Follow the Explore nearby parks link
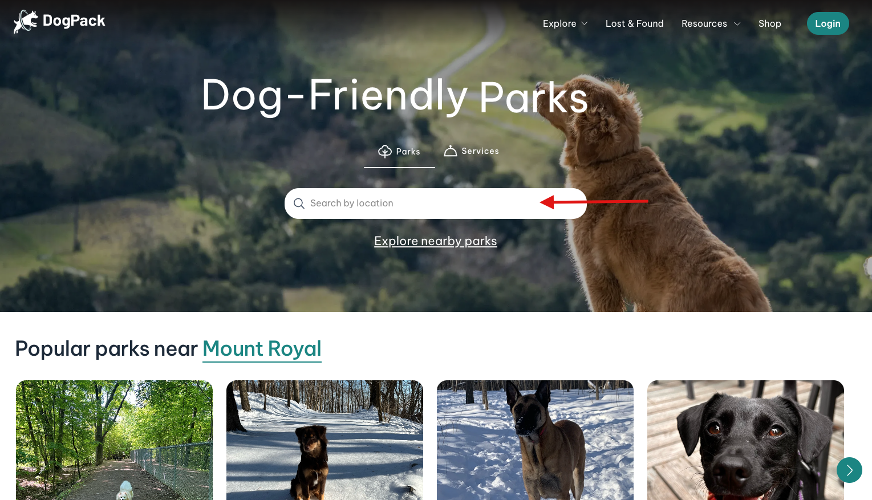872x500 pixels. (x=435, y=241)
